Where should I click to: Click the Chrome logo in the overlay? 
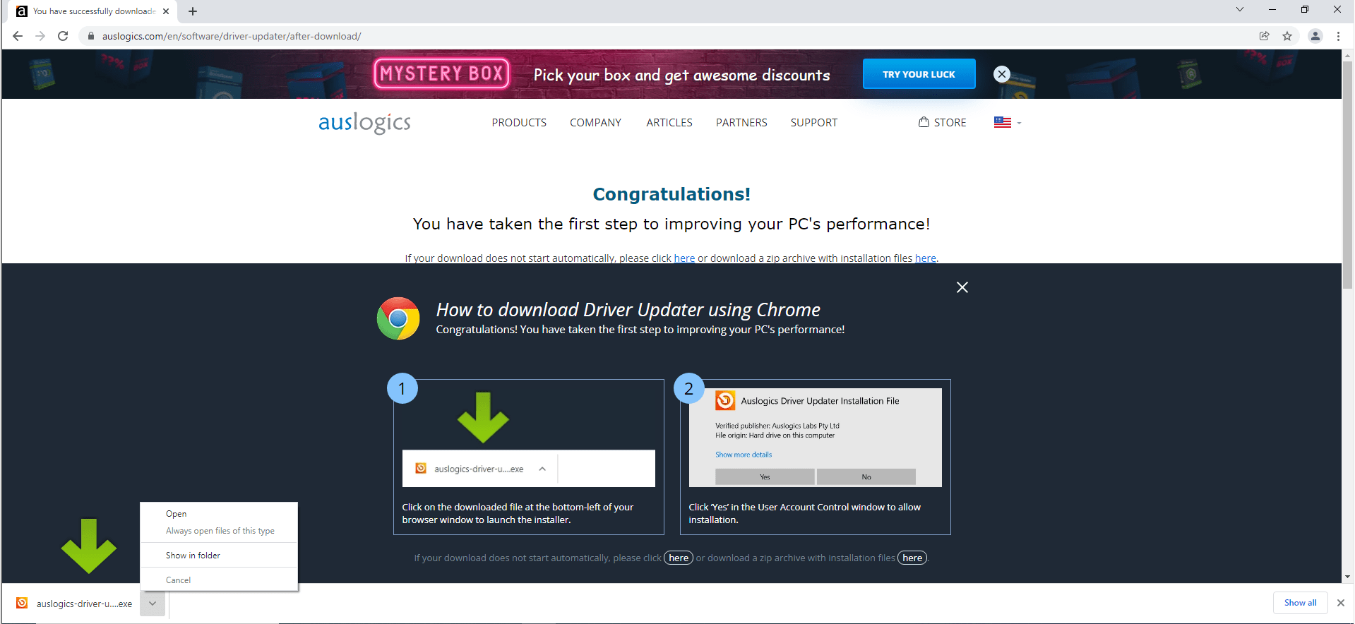click(x=398, y=318)
